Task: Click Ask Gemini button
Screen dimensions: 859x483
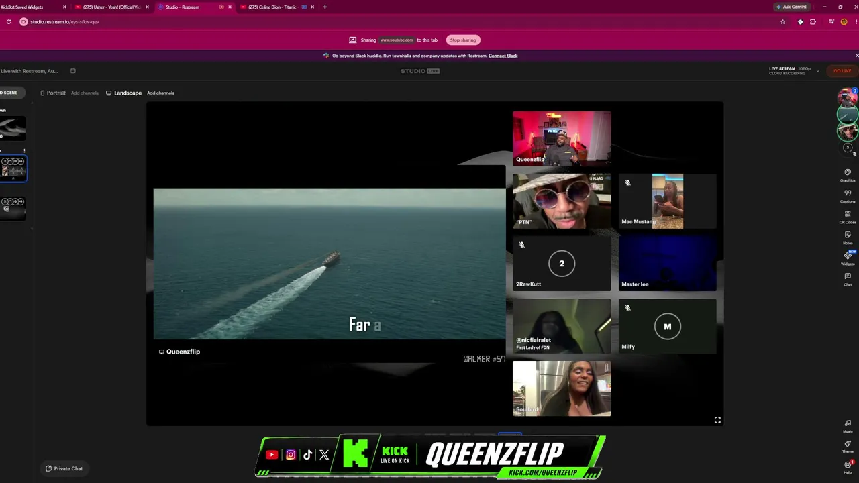Action: (x=791, y=7)
